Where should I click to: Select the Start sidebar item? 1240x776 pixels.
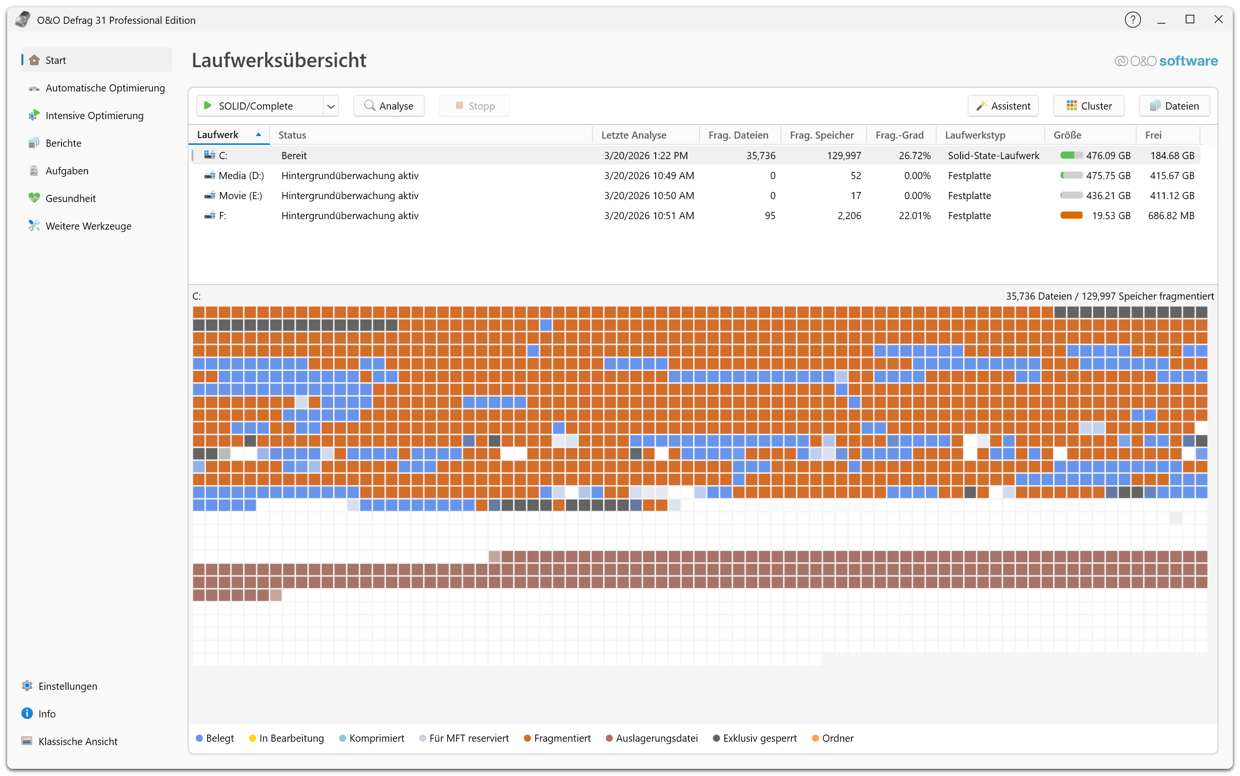[55, 60]
